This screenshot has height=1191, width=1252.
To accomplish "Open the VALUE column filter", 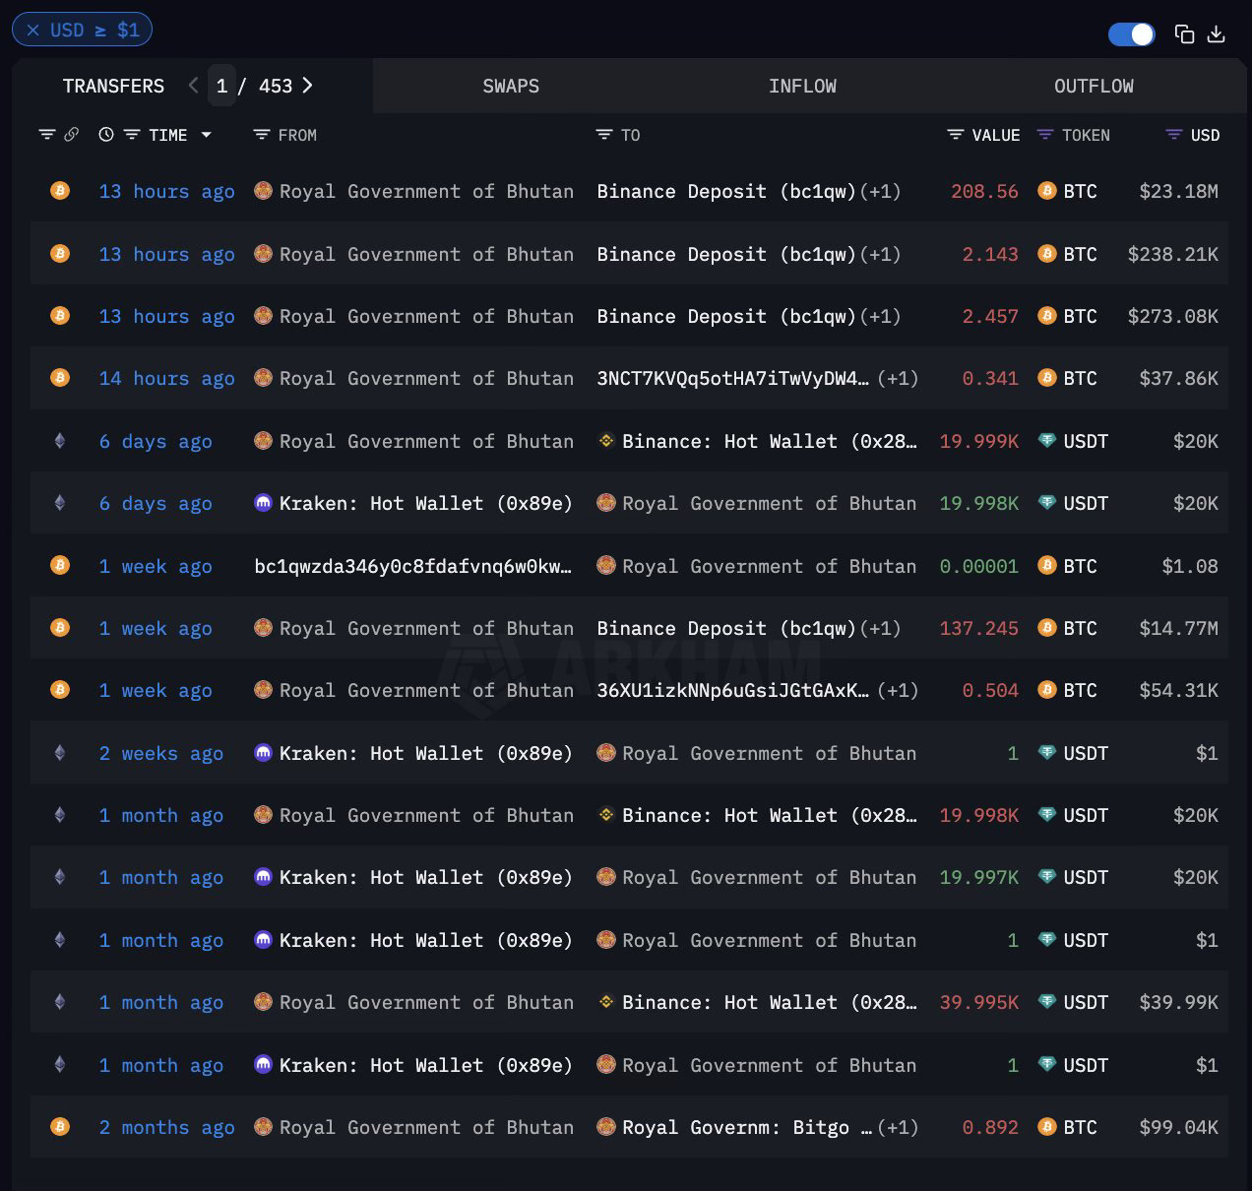I will point(955,135).
